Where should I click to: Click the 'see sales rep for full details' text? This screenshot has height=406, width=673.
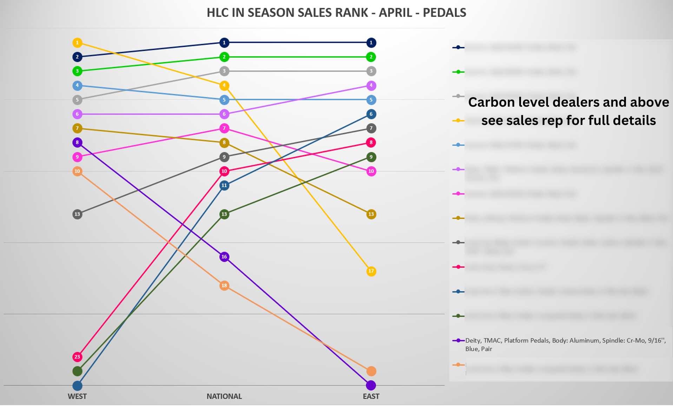(x=568, y=120)
